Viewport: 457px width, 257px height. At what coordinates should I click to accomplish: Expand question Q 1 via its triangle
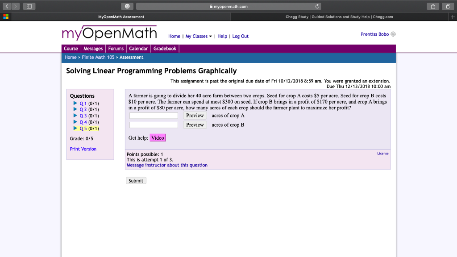click(75, 103)
